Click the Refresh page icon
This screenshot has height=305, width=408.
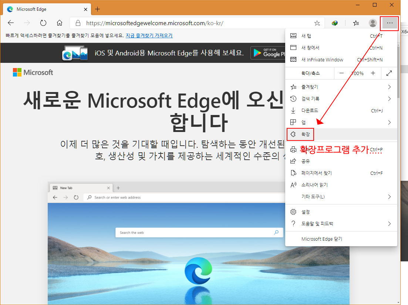coord(43,23)
